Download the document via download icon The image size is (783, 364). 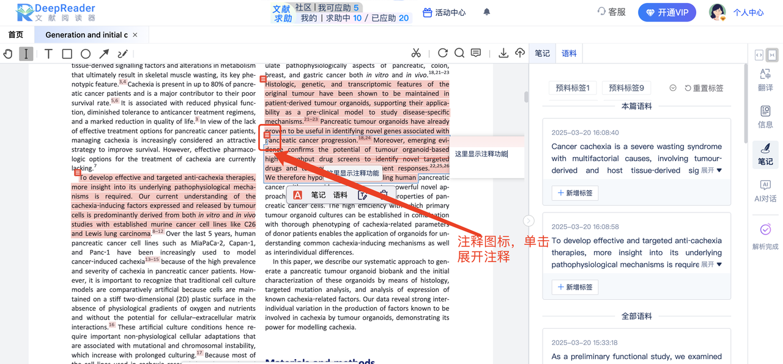[x=503, y=53]
